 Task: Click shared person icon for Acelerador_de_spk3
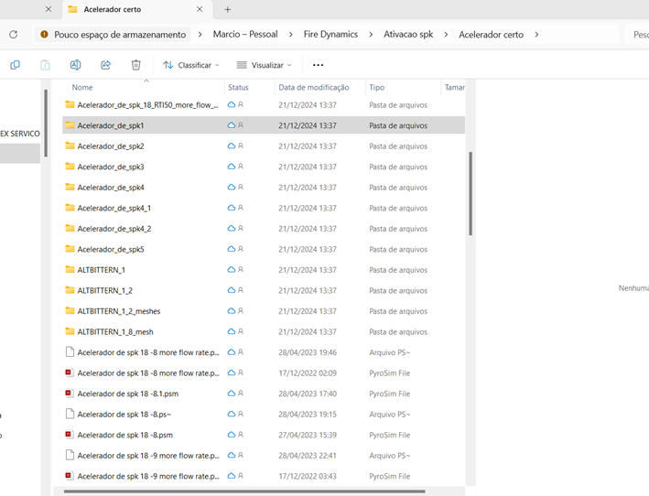tap(241, 167)
